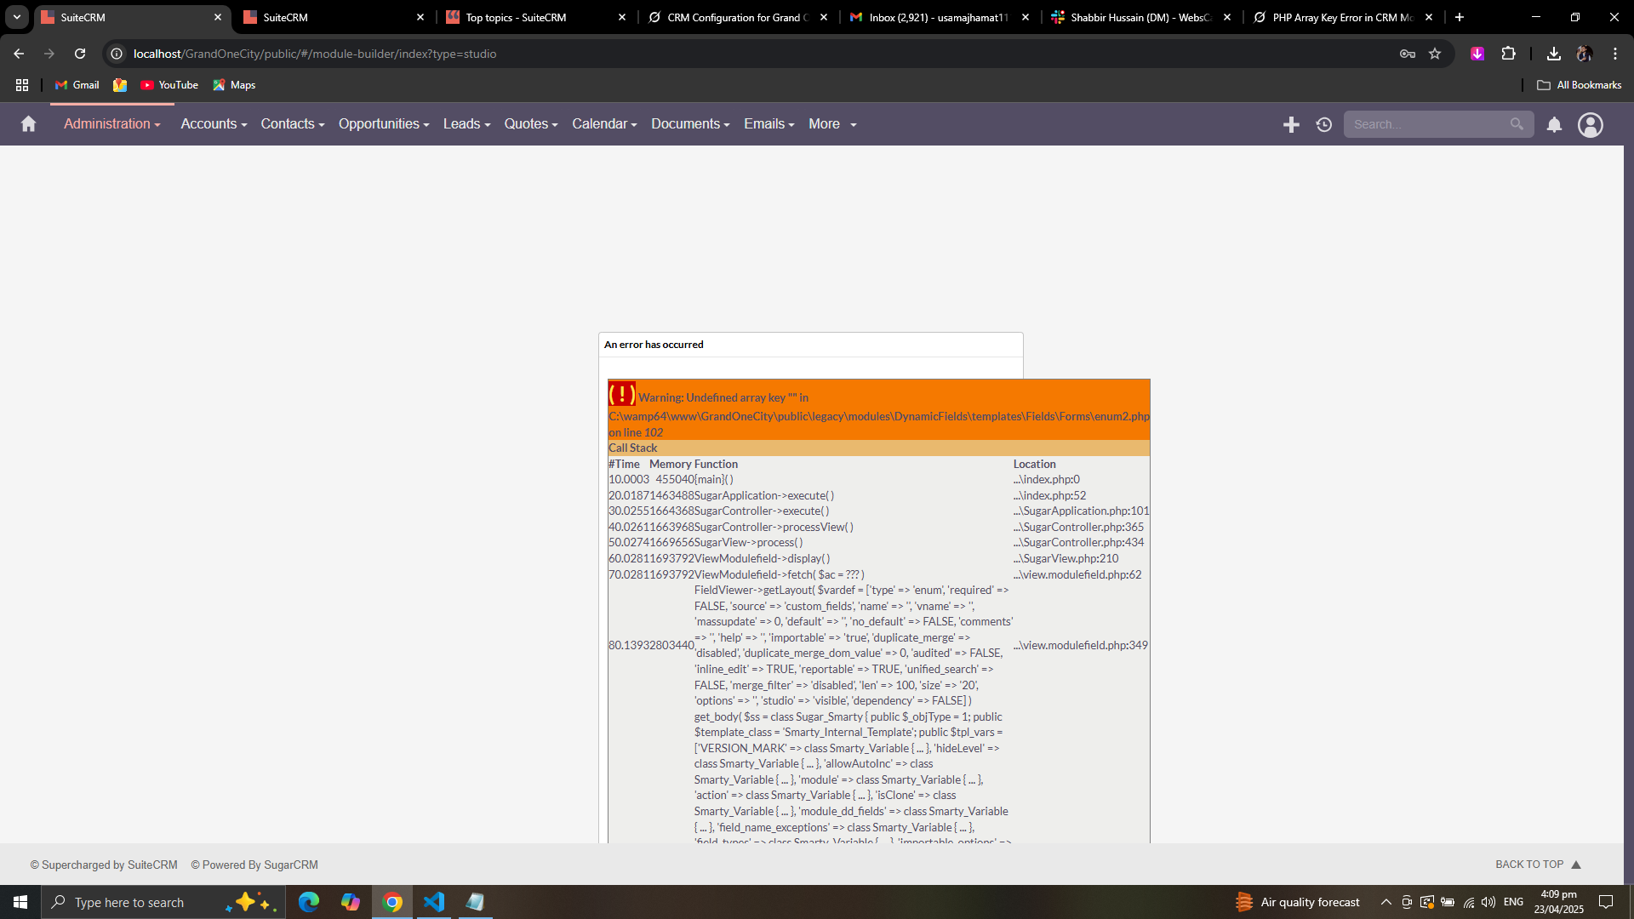Open Copilot from taskbar
This screenshot has width=1634, height=919.
(351, 902)
